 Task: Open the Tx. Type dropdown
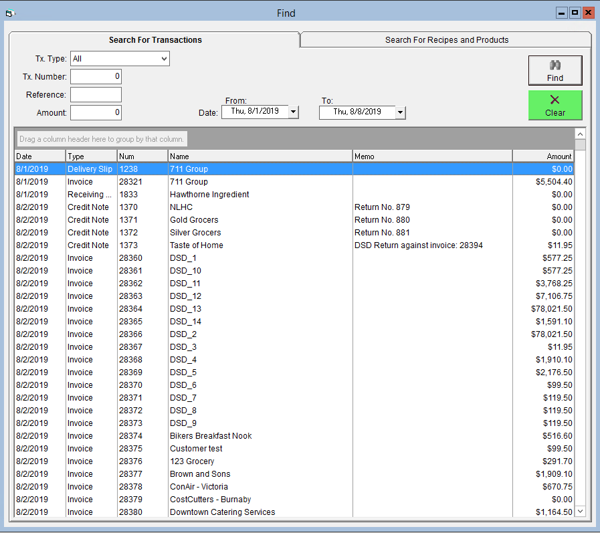click(x=164, y=59)
